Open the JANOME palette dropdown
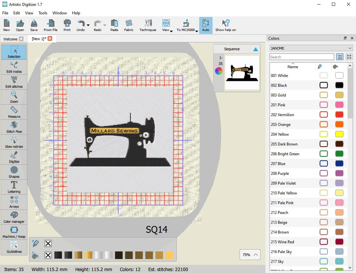 [x=311, y=48]
